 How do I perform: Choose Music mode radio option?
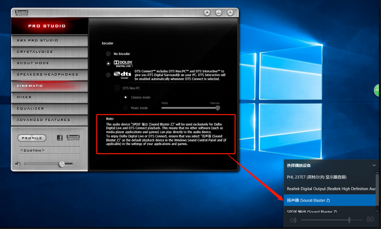(126, 108)
